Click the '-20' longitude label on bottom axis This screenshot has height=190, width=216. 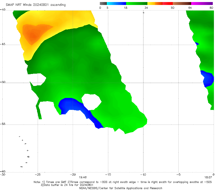73,175
